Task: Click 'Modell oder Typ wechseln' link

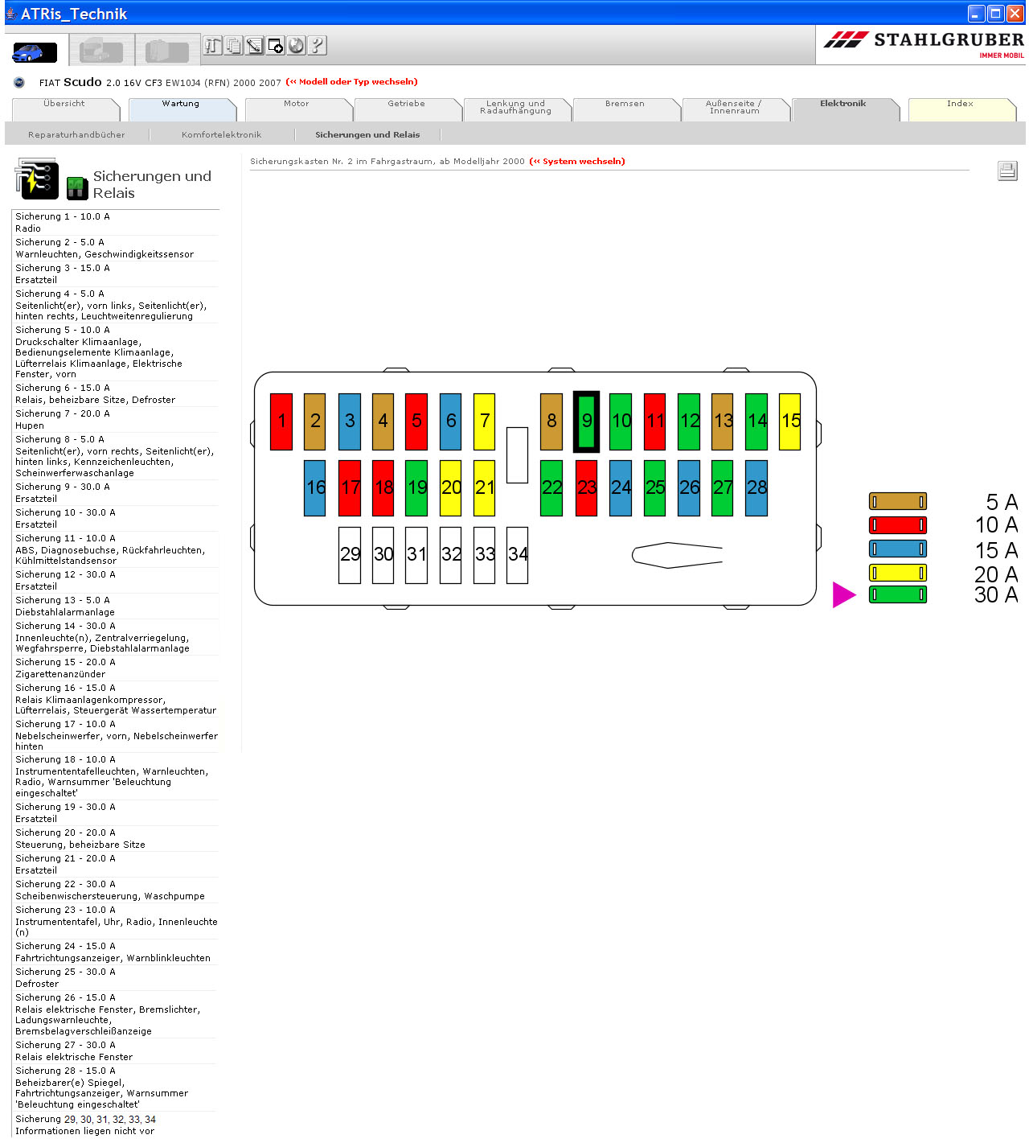Action: [352, 82]
